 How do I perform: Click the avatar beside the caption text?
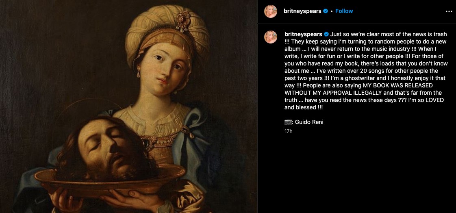271,37
